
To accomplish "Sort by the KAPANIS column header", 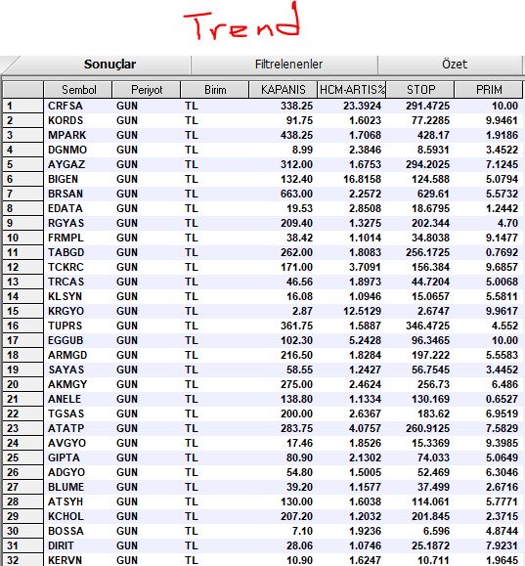I will [284, 90].
